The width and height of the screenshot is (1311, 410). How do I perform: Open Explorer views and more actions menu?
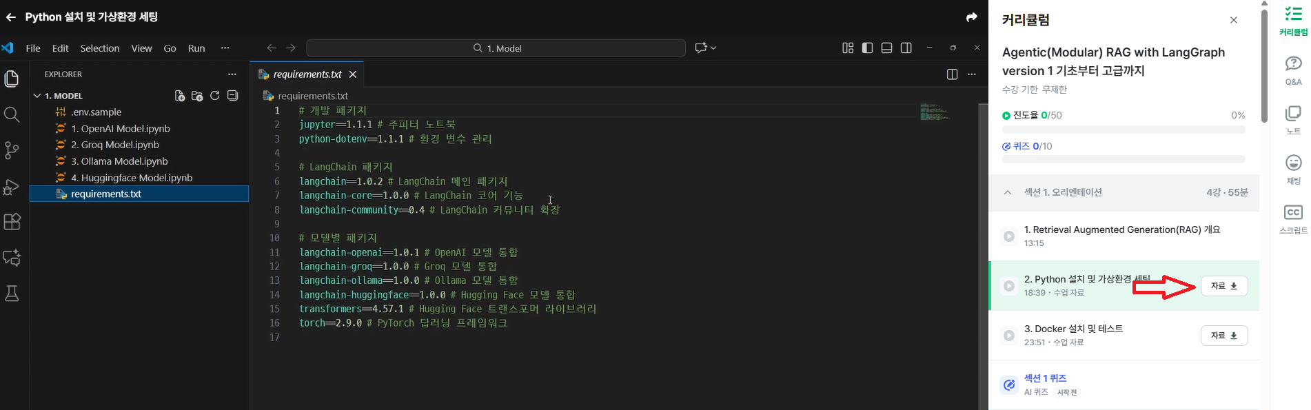click(x=232, y=74)
